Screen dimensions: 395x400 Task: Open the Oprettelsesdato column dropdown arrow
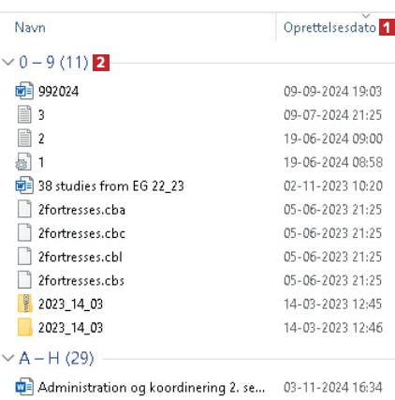[x=366, y=16]
